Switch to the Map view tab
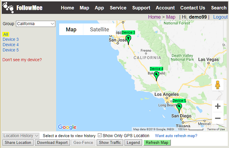229x148 pixels. coord(71,29)
